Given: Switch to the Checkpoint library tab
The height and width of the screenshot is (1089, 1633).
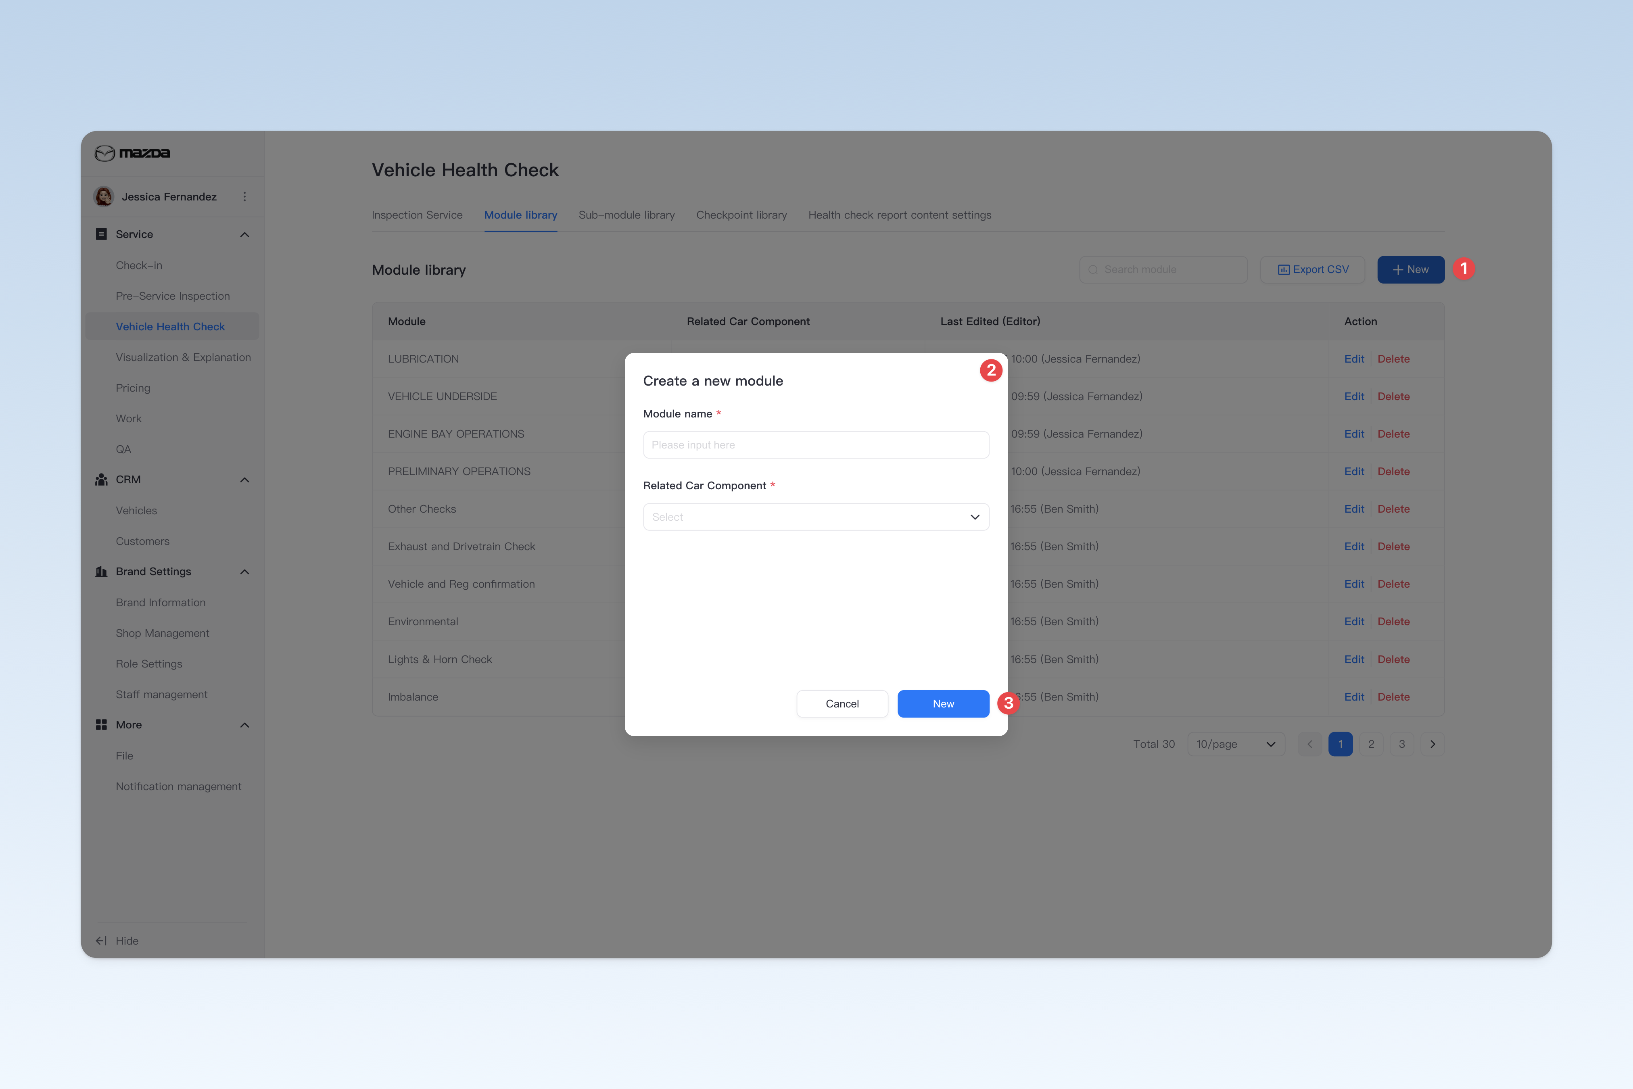Looking at the screenshot, I should tap(742, 215).
